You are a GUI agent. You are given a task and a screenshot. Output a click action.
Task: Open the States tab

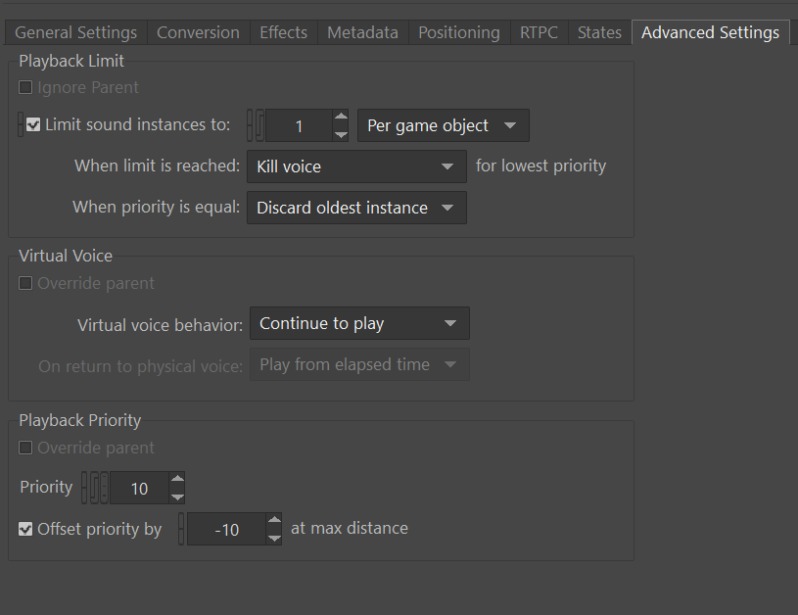point(599,32)
